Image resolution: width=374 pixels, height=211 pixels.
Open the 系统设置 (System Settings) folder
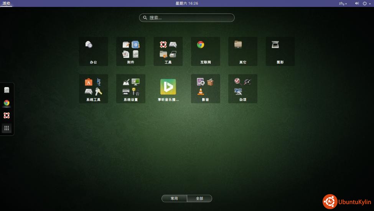130,88
